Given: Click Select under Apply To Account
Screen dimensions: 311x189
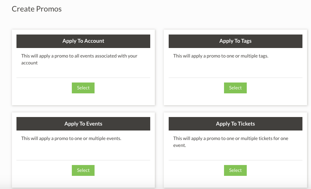Looking at the screenshot, I should tap(83, 88).
